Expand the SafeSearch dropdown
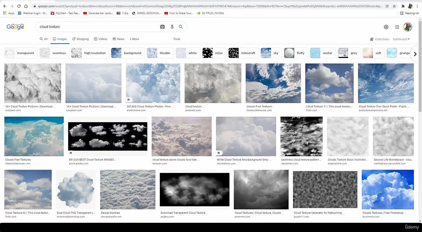 pyautogui.click(x=401, y=39)
